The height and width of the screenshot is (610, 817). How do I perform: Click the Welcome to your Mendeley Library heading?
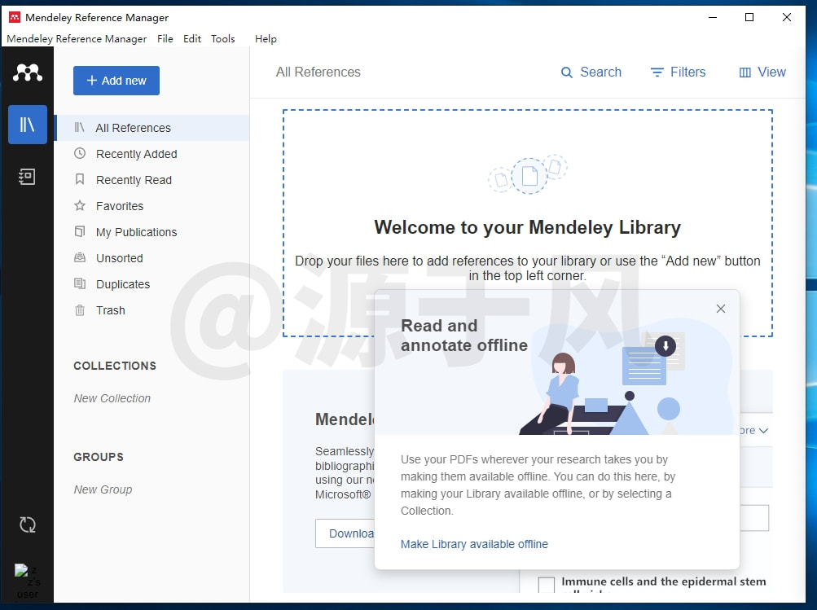527,227
